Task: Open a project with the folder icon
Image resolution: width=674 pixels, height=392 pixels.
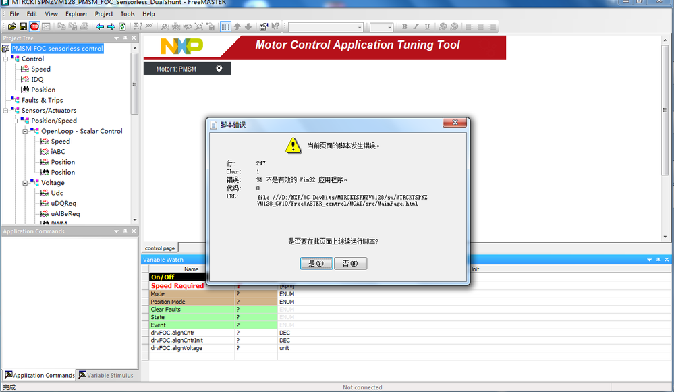Action: click(12, 26)
